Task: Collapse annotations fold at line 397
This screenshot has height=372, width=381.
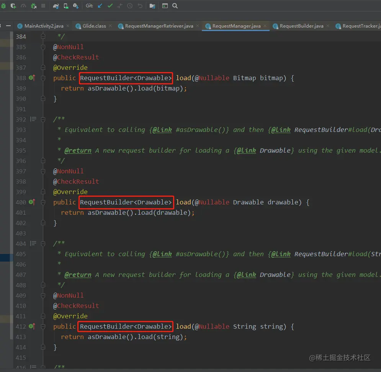Action: (x=43, y=171)
